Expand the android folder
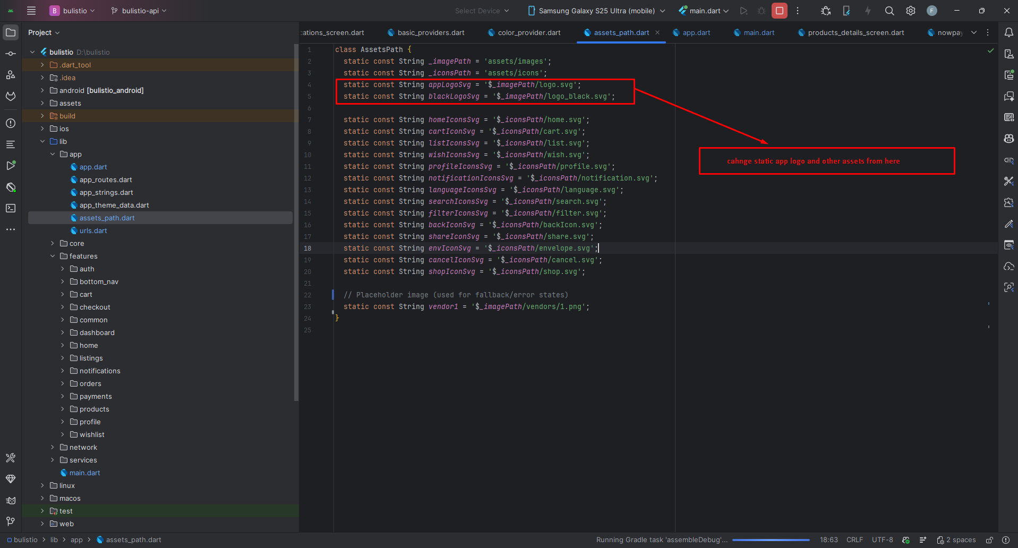Screen dimensions: 1018x548 tap(42, 90)
